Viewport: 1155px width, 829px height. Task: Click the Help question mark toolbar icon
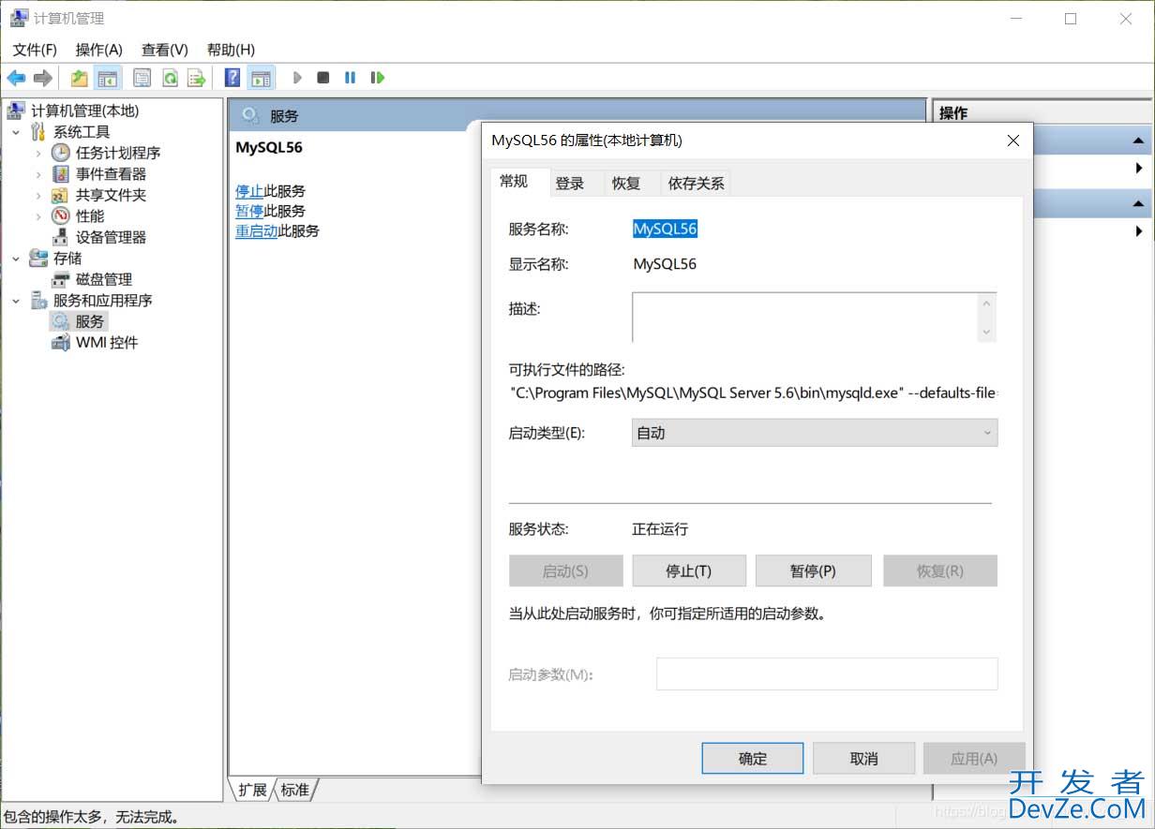pyautogui.click(x=232, y=78)
